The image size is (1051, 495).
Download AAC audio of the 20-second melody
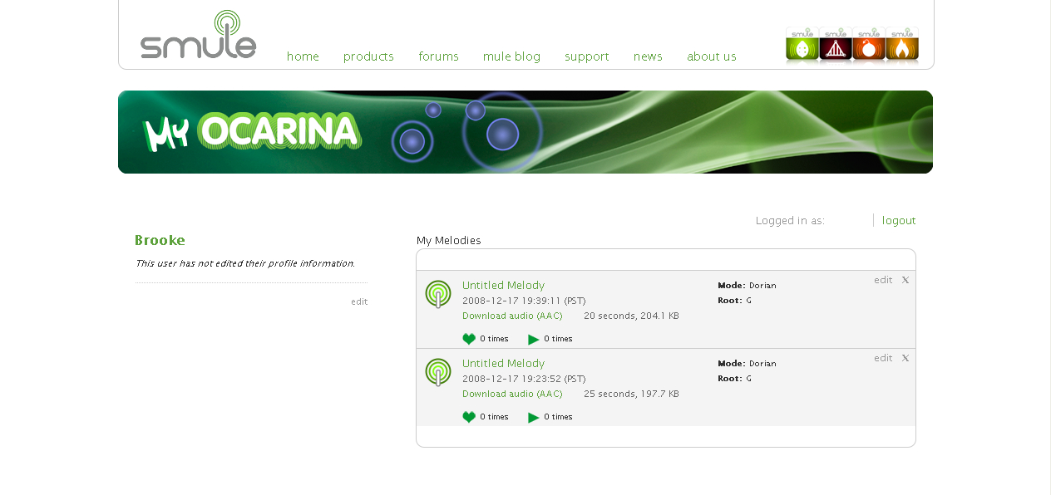(x=512, y=316)
